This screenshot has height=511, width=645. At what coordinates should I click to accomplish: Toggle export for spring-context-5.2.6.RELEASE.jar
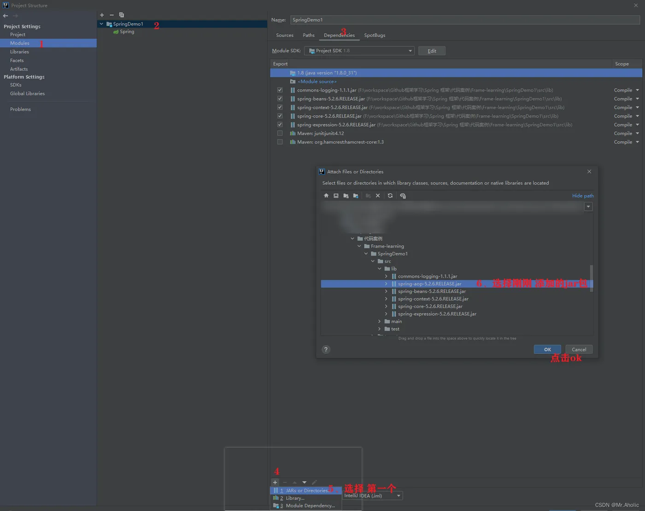click(x=280, y=108)
